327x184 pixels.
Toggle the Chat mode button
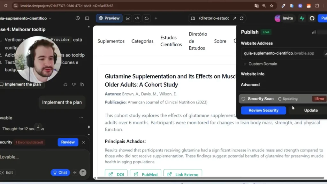60,172
